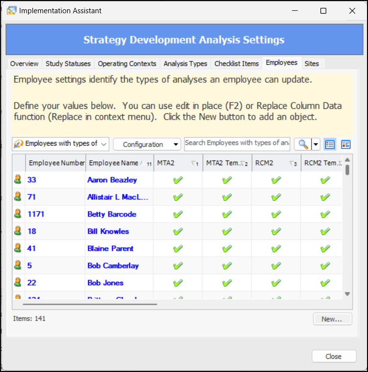The image size is (368, 372).
Task: Click the Close button
Action: point(334,356)
